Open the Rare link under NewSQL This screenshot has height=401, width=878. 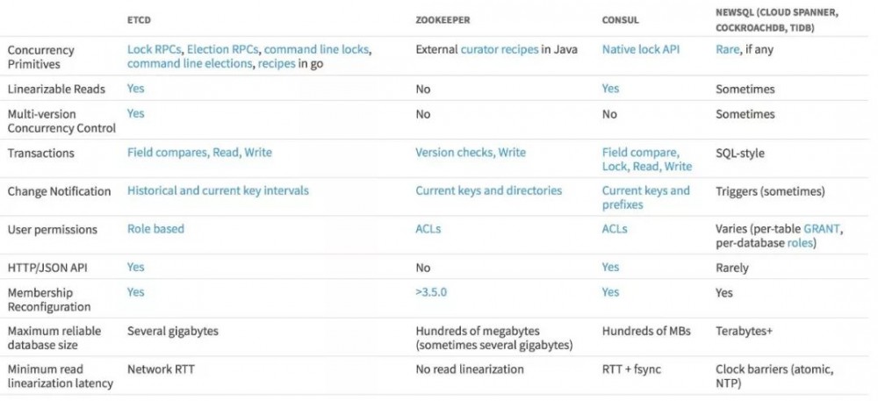click(x=729, y=50)
